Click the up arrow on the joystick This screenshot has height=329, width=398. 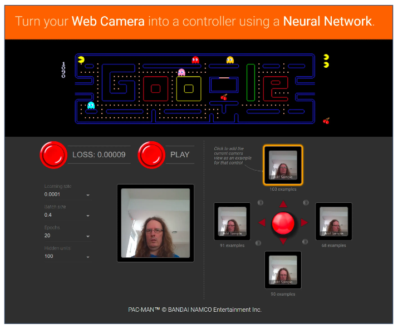pos(283,204)
